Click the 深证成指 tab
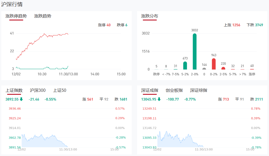 click(150, 90)
